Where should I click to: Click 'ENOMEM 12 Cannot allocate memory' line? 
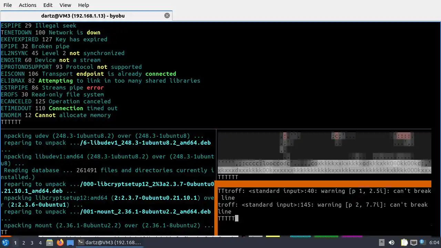click(x=56, y=115)
